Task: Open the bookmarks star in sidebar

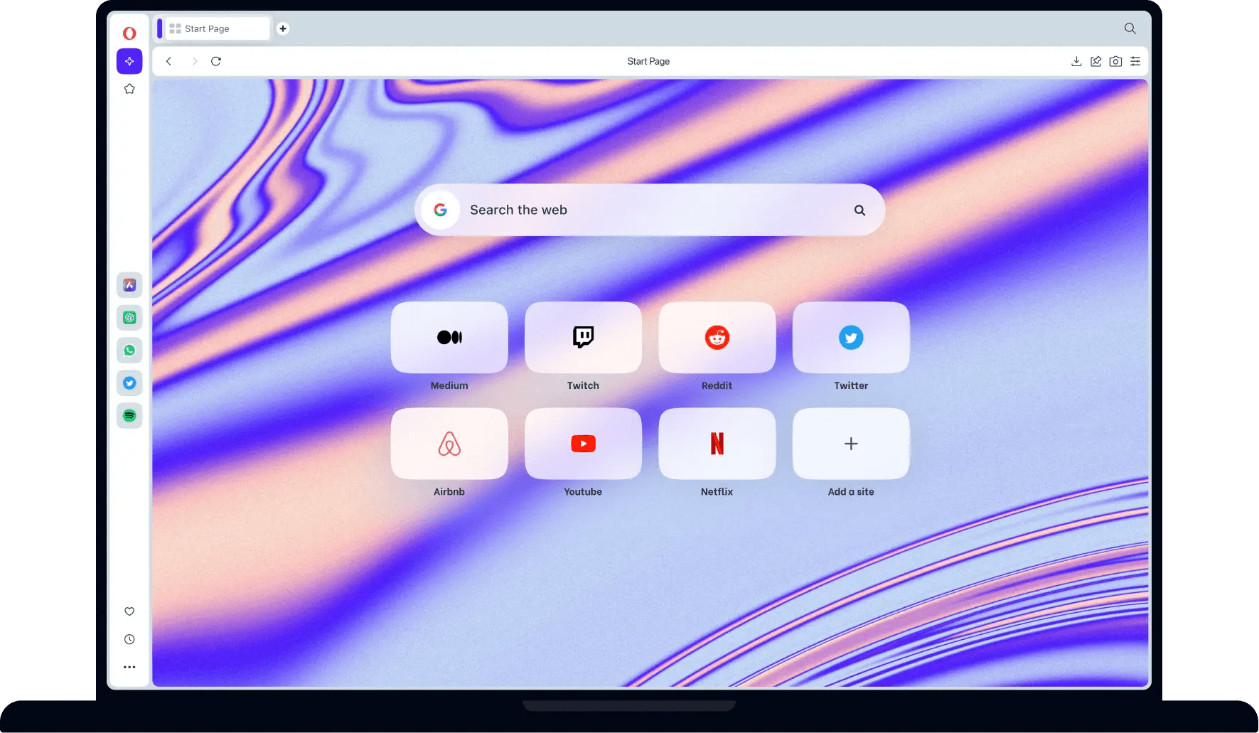Action: [x=129, y=89]
